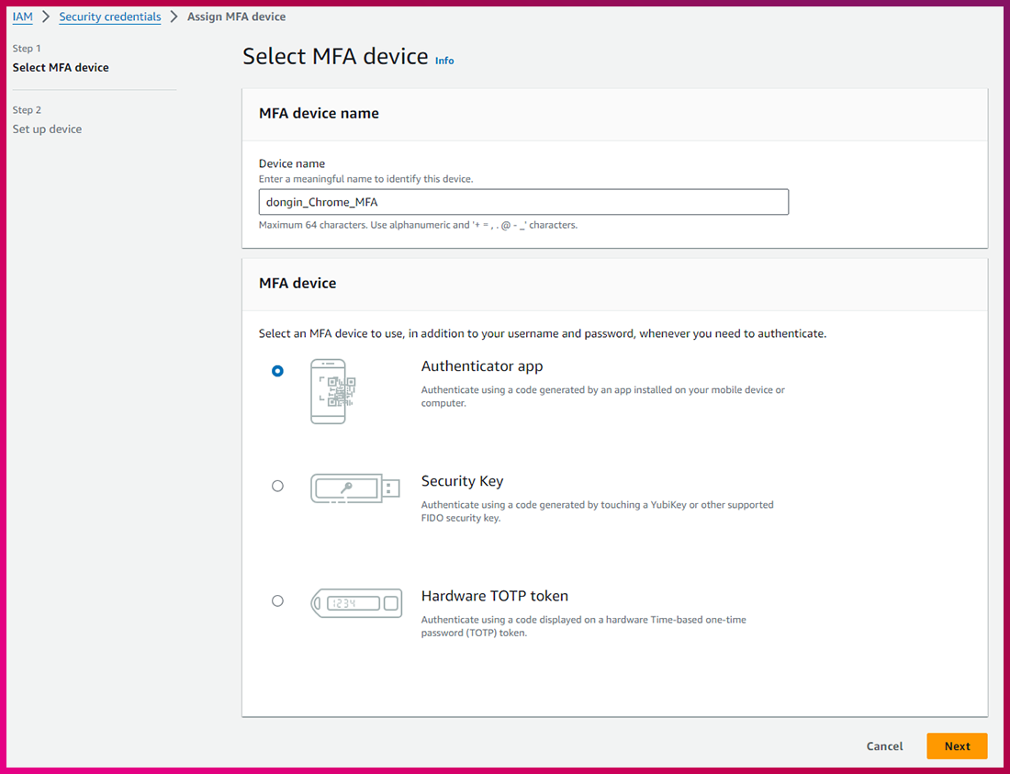Click the Hardware TOTP token title text
The width and height of the screenshot is (1010, 774).
[x=494, y=596]
